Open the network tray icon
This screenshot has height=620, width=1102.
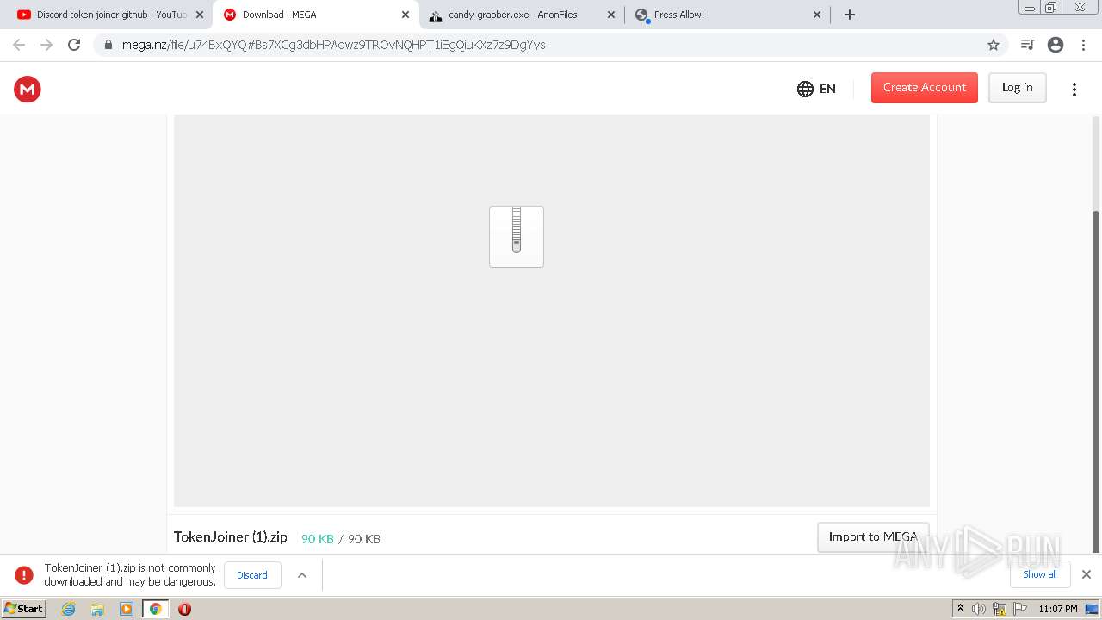pyautogui.click(x=1000, y=609)
